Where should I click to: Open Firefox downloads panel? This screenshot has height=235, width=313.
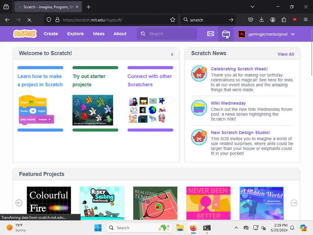[x=262, y=20]
